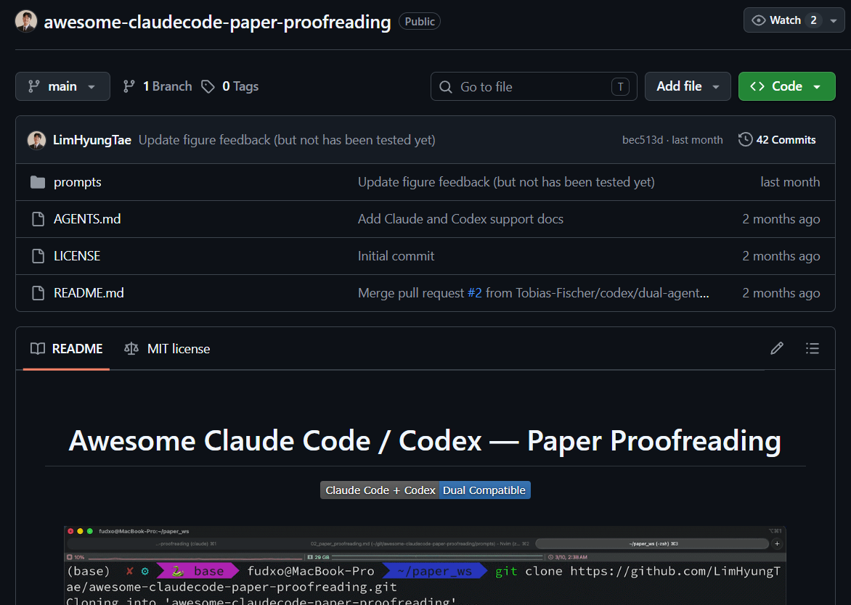Open the LICENSE file
Viewport: 851px width, 605px height.
[x=76, y=256]
